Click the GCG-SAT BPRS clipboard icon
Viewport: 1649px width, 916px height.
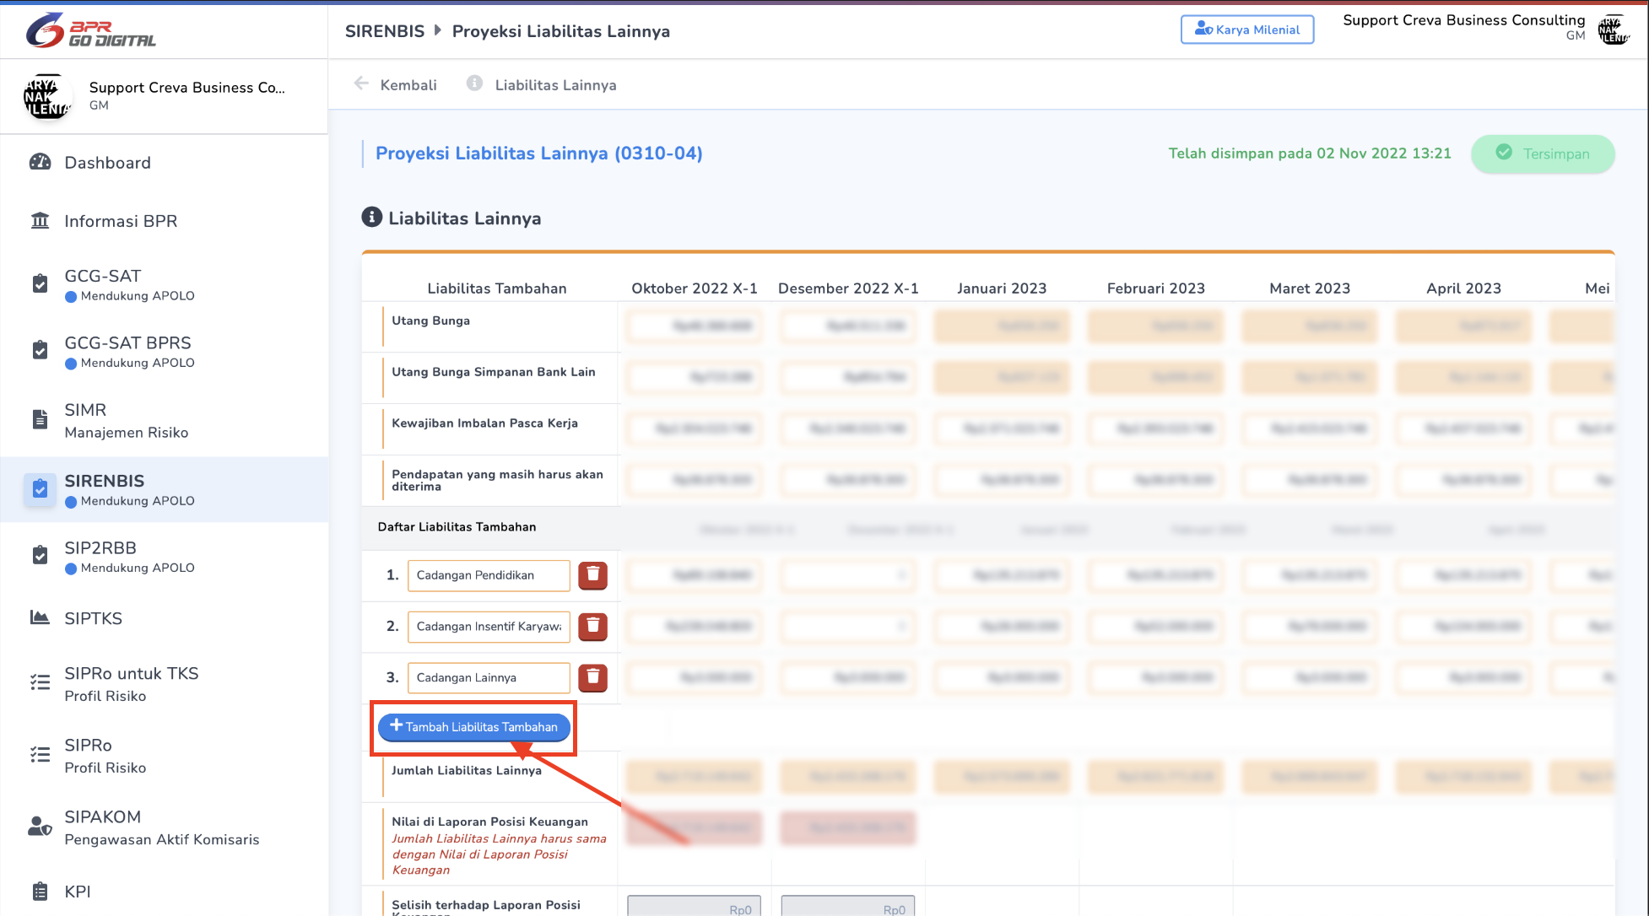[x=40, y=350]
